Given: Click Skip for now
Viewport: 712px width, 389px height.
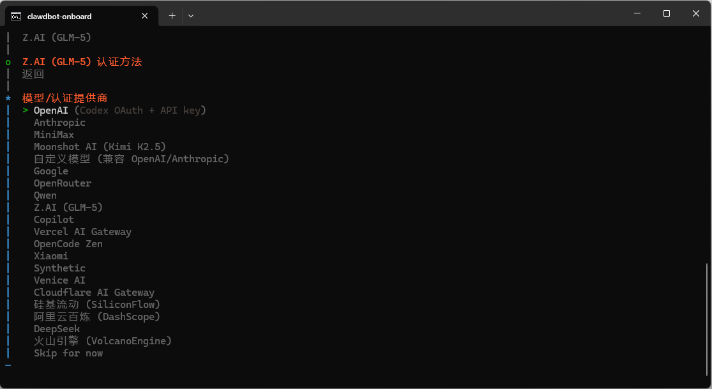Looking at the screenshot, I should 68,353.
